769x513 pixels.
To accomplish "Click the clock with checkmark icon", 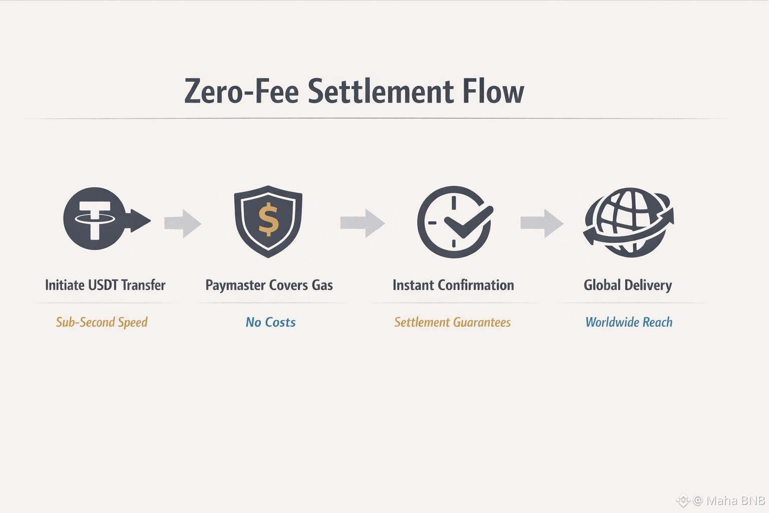I will [455, 222].
